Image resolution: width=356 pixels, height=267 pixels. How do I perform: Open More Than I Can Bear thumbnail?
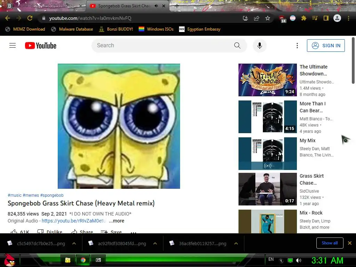(267, 117)
